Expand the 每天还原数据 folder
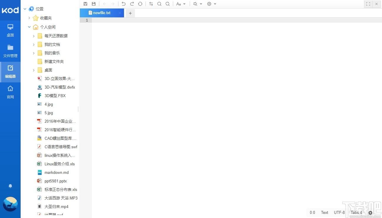 point(34,36)
